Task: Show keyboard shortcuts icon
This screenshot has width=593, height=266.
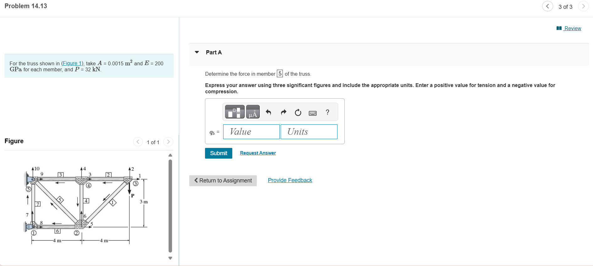Action: 313,113
